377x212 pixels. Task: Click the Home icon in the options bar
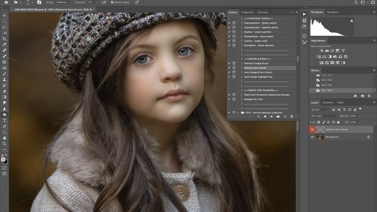pyautogui.click(x=6, y=2)
